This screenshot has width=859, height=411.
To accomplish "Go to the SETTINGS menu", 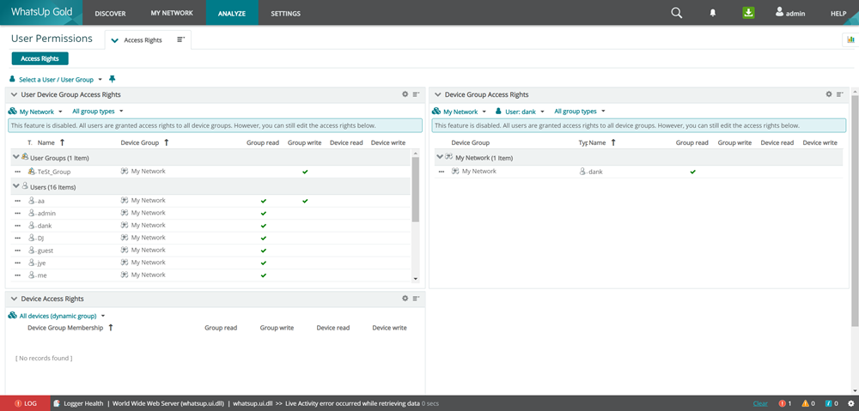I will coord(285,14).
